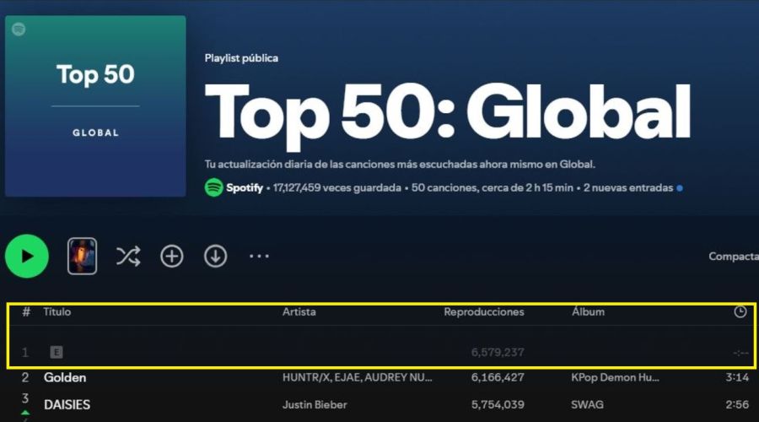Screen dimensions: 759x422
Task: Click the 5,754,039 play count
Action: click(498, 404)
